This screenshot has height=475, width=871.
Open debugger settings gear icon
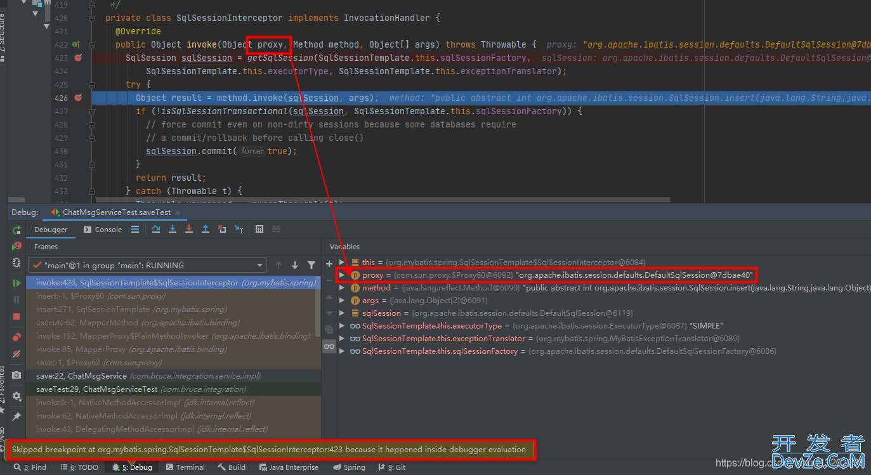coord(16,396)
